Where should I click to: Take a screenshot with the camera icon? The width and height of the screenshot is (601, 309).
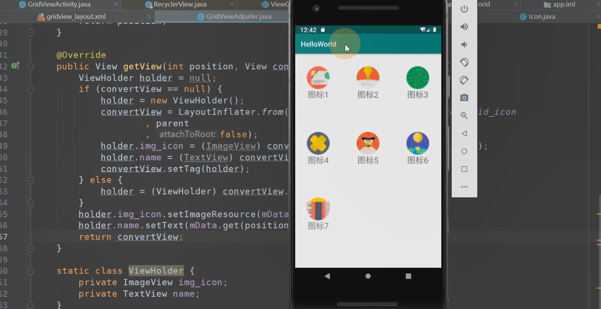(464, 98)
